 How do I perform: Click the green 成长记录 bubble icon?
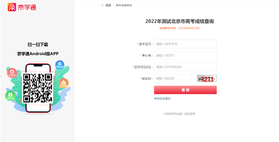click(x=10, y=96)
